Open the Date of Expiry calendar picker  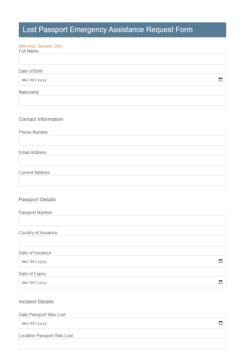(220, 282)
